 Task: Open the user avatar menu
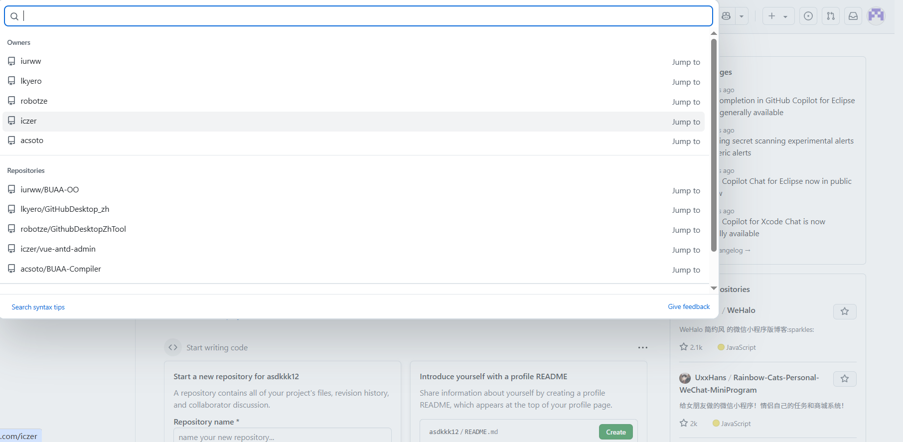tap(876, 16)
